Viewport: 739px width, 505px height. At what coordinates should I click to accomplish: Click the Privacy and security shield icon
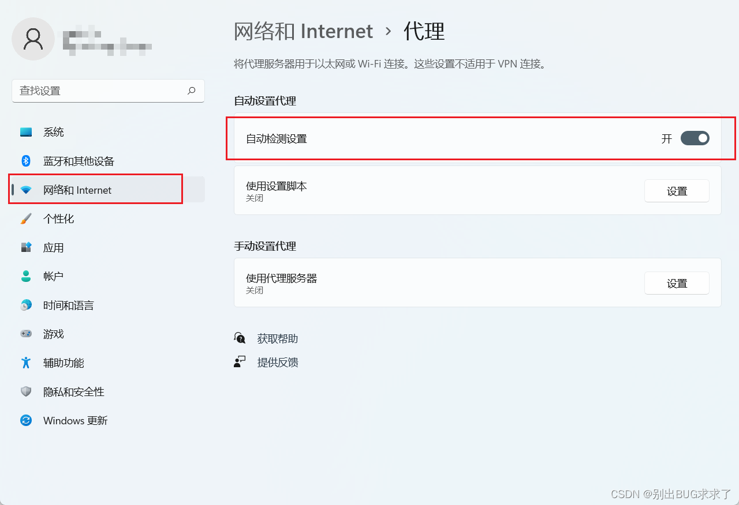click(x=26, y=391)
